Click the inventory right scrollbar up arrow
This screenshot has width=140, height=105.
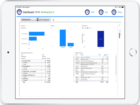tap(116, 55)
